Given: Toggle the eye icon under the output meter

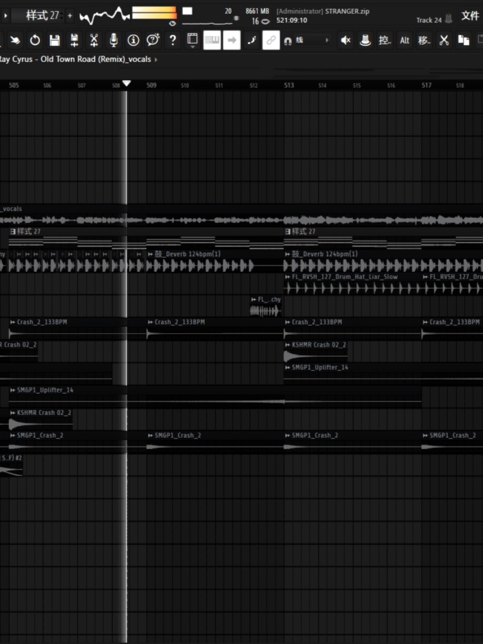Looking at the screenshot, I should pos(172,23).
